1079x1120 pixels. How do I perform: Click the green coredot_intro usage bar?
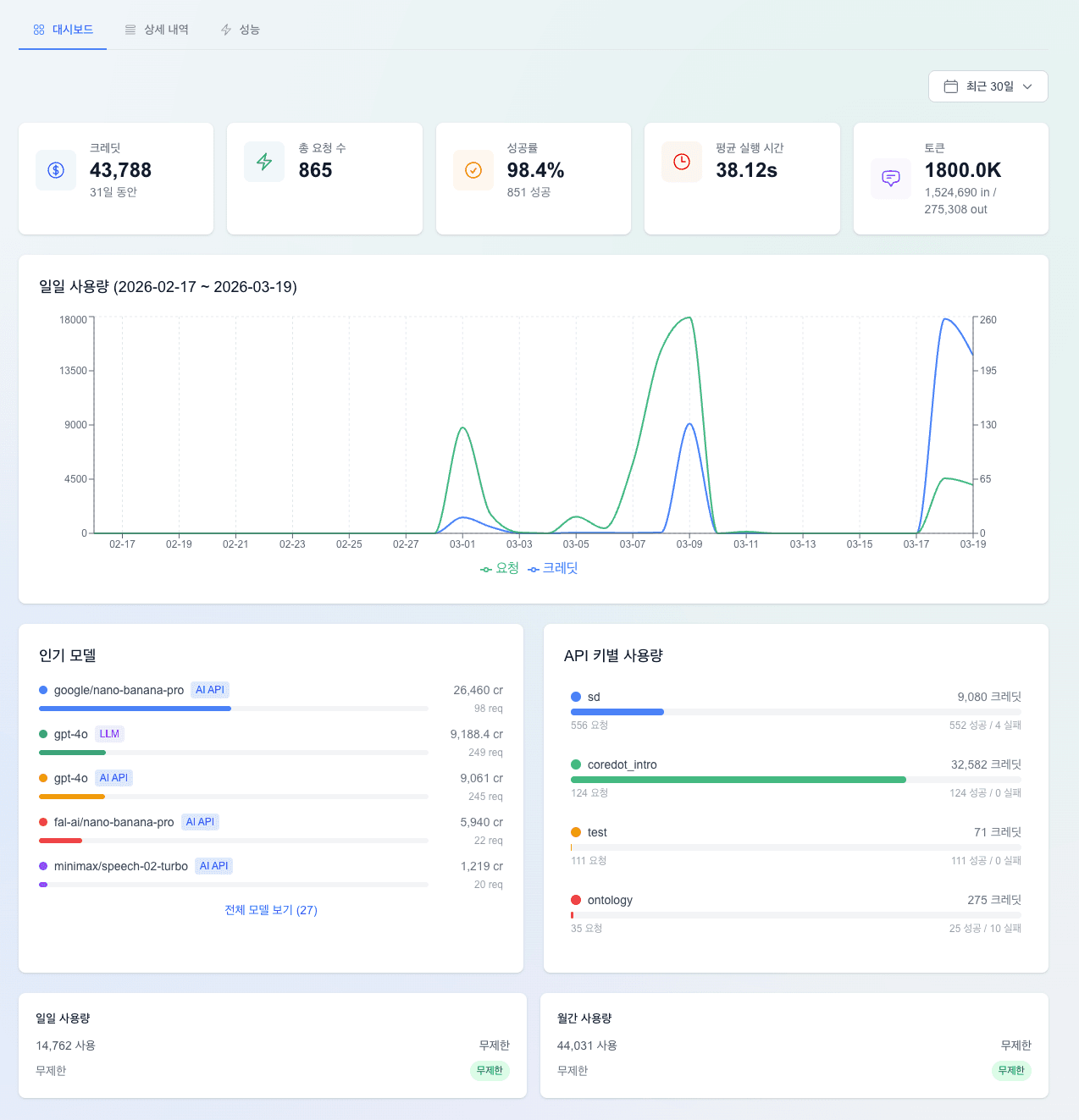click(x=738, y=780)
